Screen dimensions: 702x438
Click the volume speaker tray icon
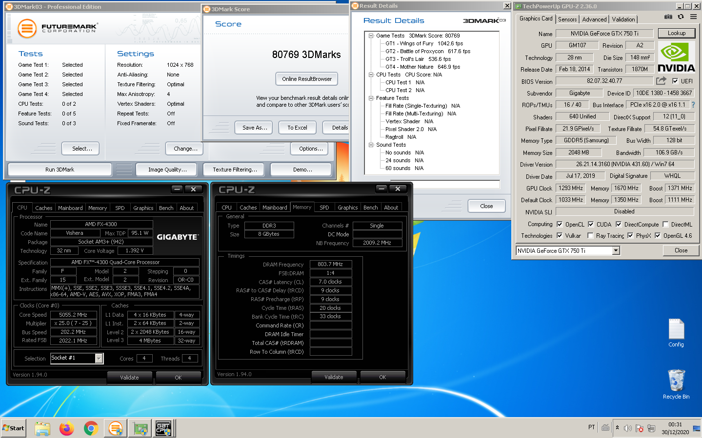point(628,428)
